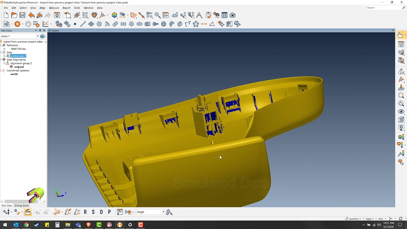This screenshot has width=407, height=229.
Task: Select the original alignment item
Action: click(19, 67)
